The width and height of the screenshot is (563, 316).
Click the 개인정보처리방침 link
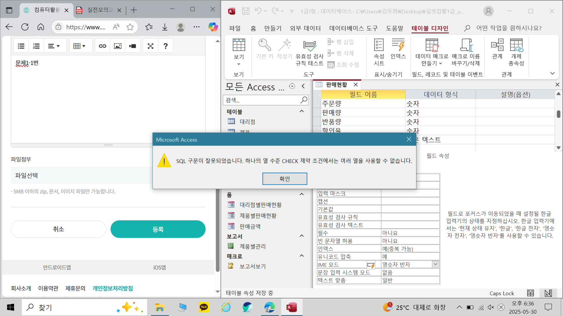coord(113,288)
